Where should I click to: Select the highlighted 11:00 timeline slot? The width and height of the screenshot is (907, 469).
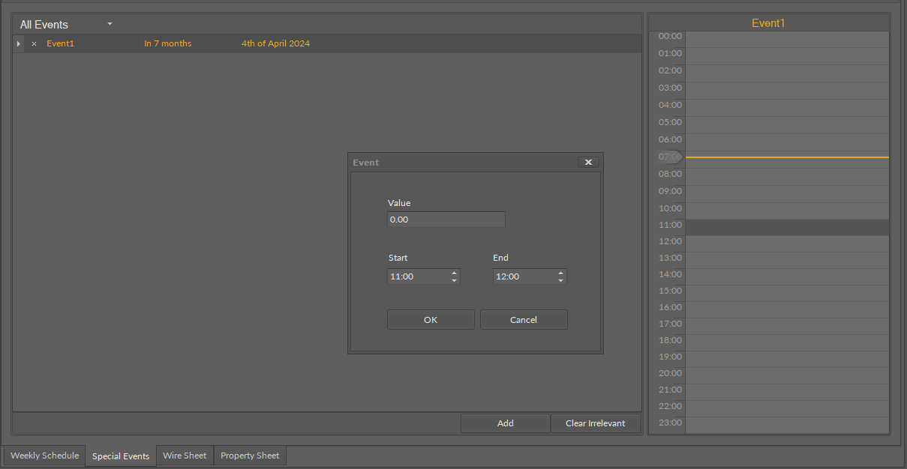[x=786, y=225]
